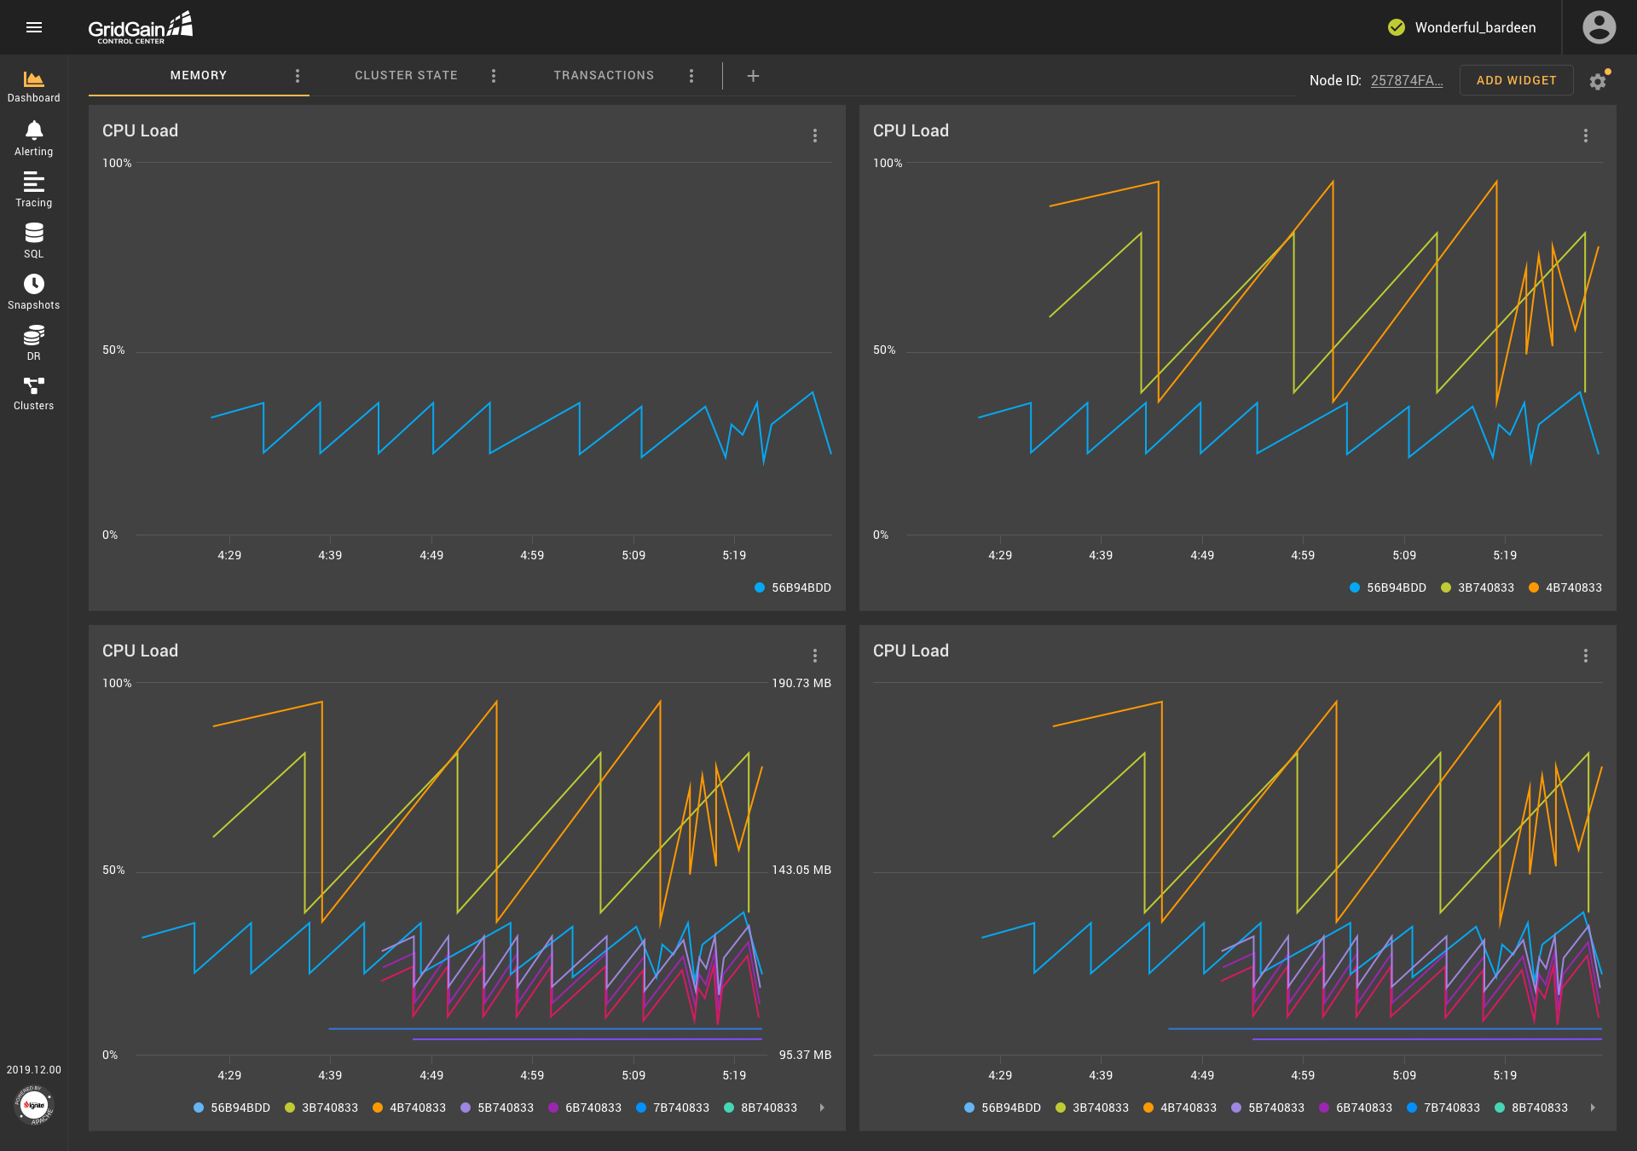1637x1151 pixels.
Task: Toggle 4B740833 series in bottom-left widget
Action: pyautogui.click(x=409, y=1108)
